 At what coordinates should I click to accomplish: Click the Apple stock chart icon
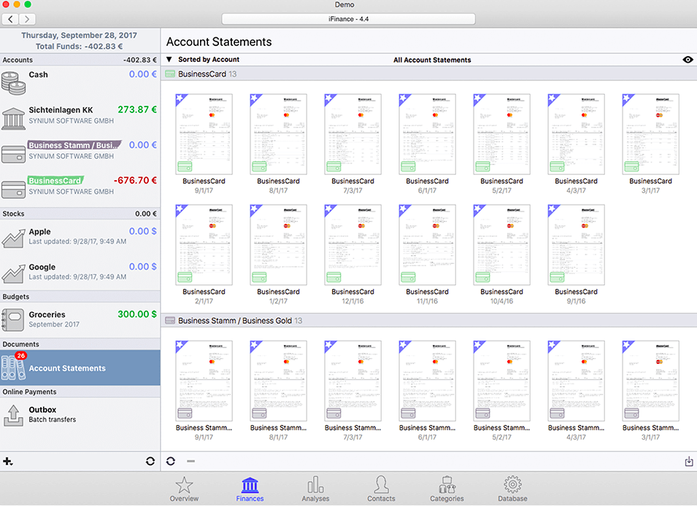(13, 238)
